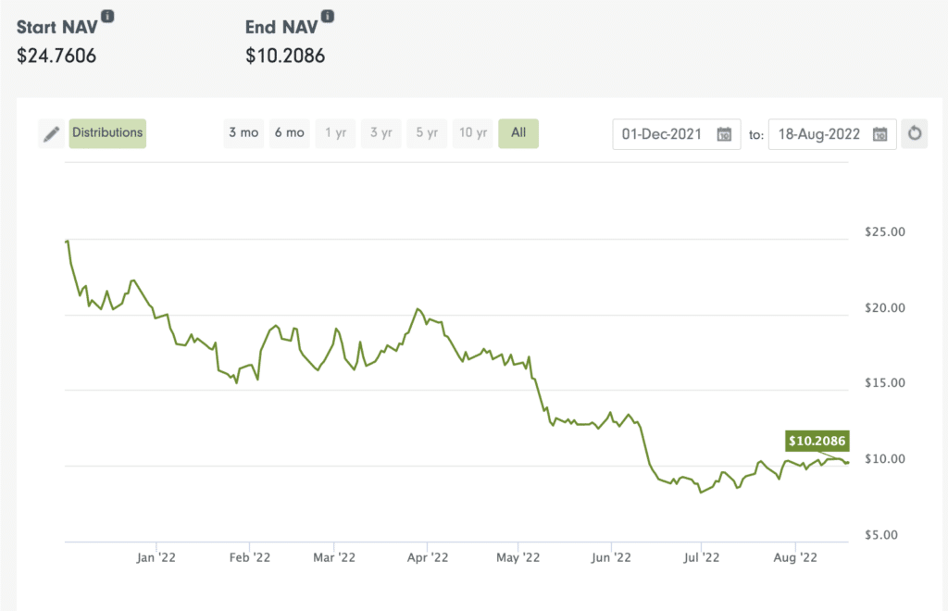Click the pencil edit icon
948x611 pixels.
[x=52, y=134]
